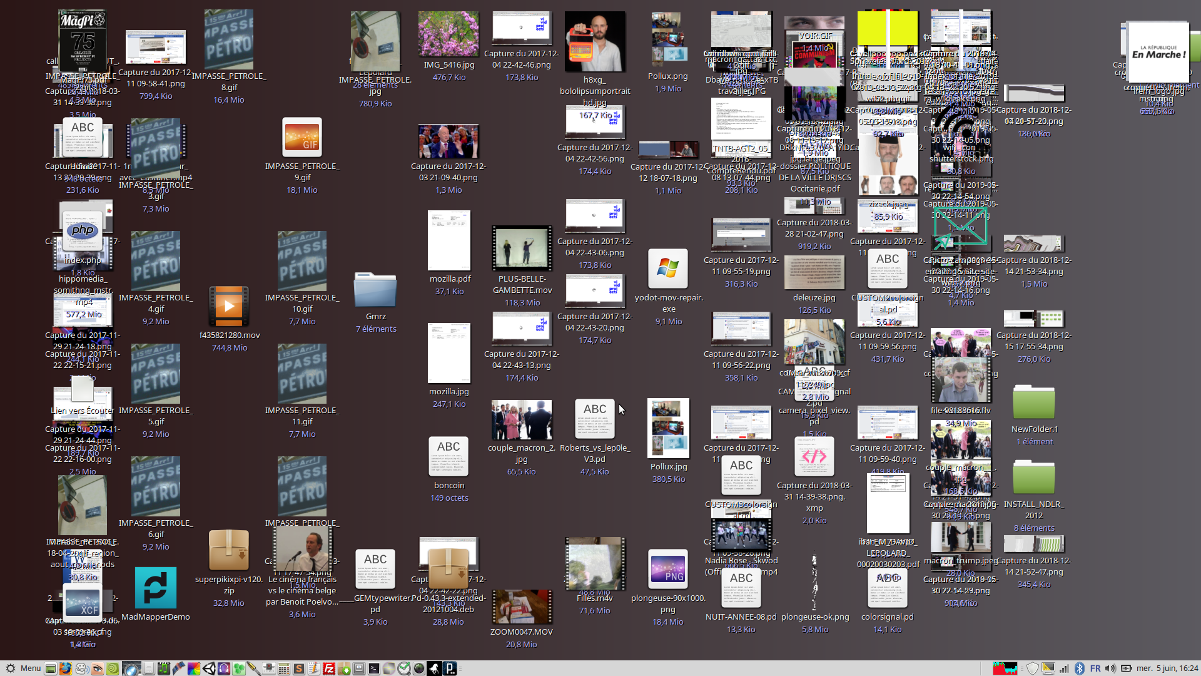
Task: Open the Firefox browser from the panel
Action: tap(66, 668)
